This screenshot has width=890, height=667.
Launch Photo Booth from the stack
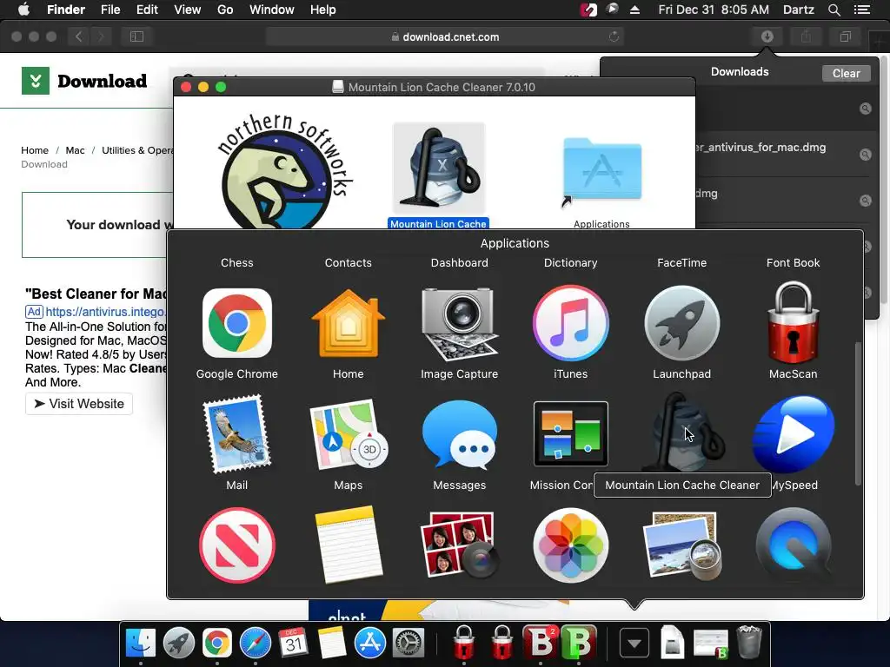pos(459,545)
